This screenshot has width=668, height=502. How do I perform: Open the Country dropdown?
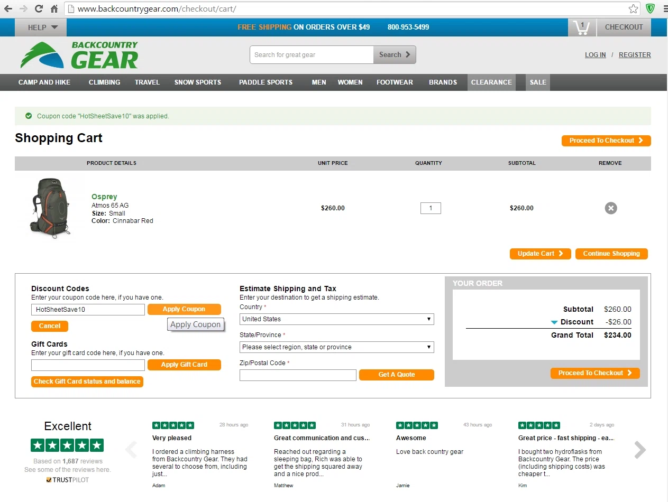[337, 319]
